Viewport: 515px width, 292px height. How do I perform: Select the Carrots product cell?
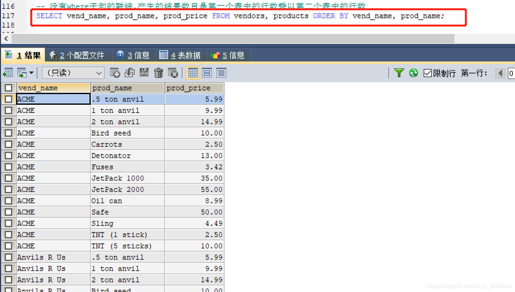pos(127,144)
